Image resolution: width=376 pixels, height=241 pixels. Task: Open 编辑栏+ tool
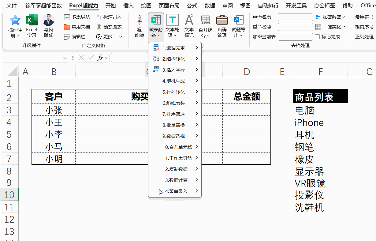[x=76, y=37]
